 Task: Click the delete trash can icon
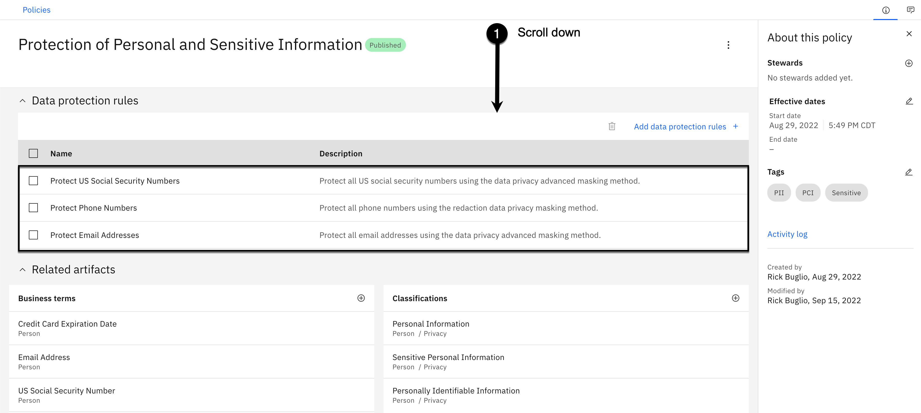[612, 127]
